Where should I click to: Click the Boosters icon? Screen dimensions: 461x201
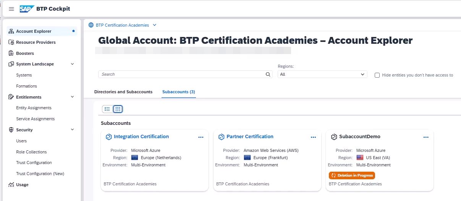[x=11, y=53]
